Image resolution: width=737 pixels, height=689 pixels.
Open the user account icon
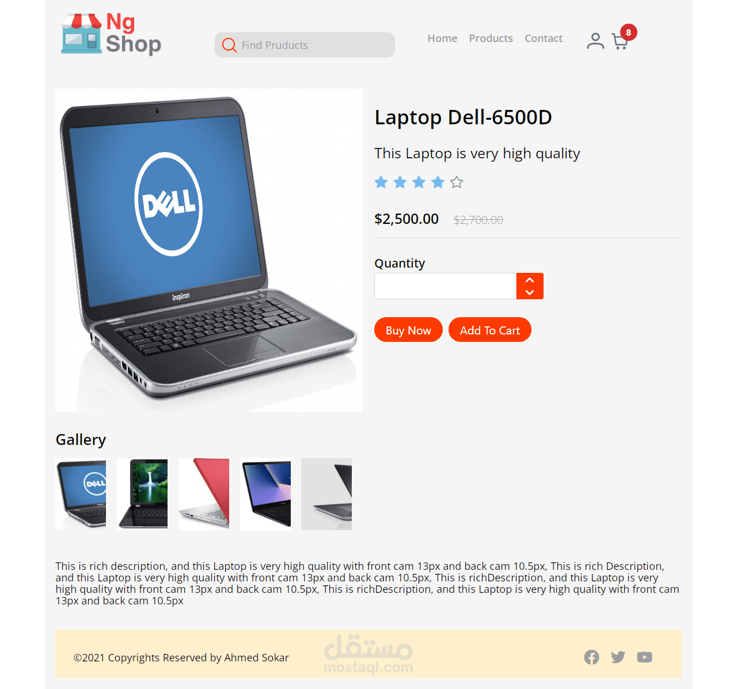(x=595, y=41)
